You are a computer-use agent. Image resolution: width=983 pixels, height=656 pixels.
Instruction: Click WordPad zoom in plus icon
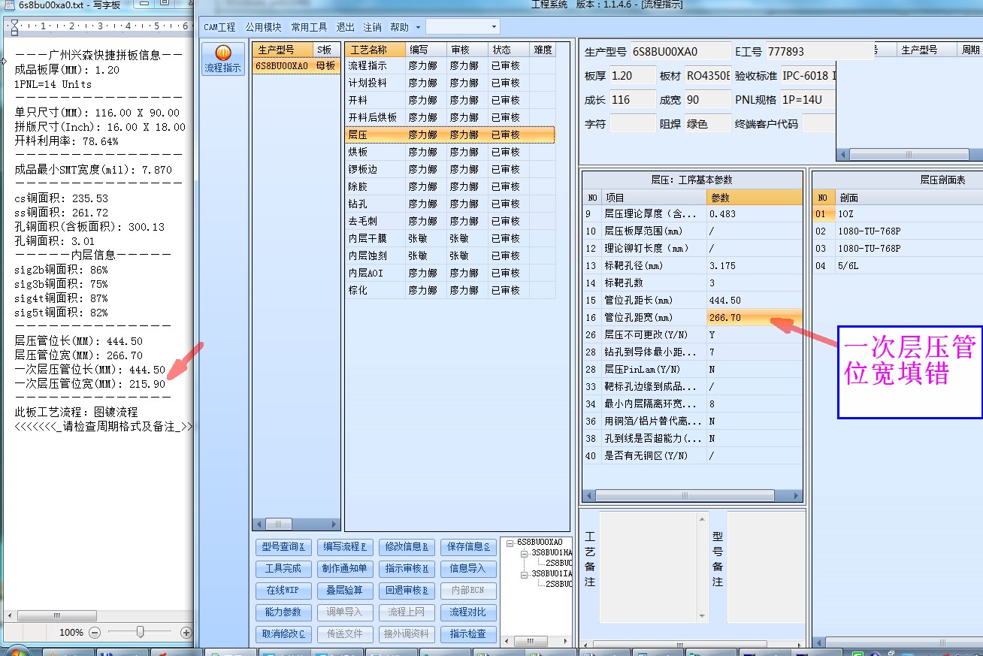click(x=186, y=633)
